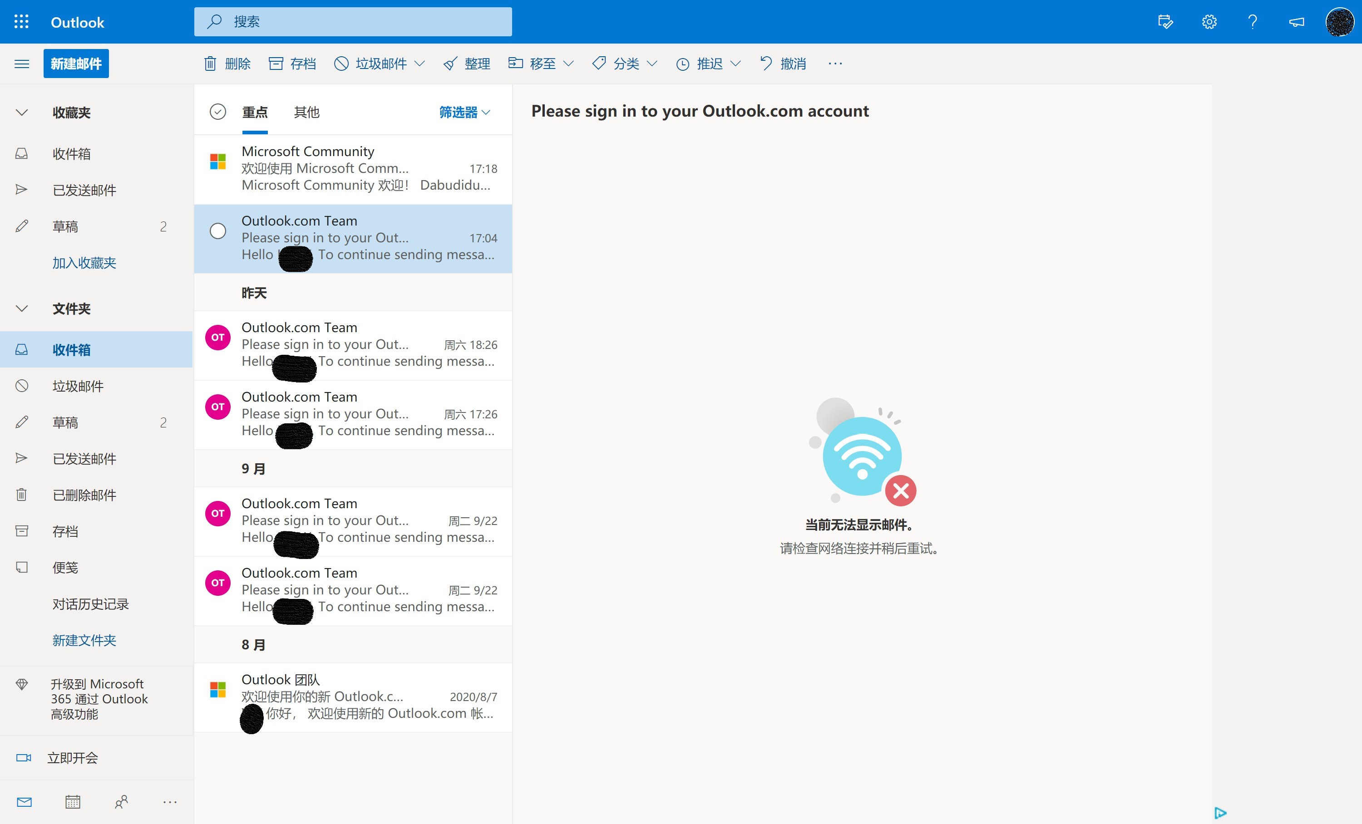The width and height of the screenshot is (1362, 824).
Task: Open the Outlook 团队 2020/8/7 message
Action: (353, 697)
